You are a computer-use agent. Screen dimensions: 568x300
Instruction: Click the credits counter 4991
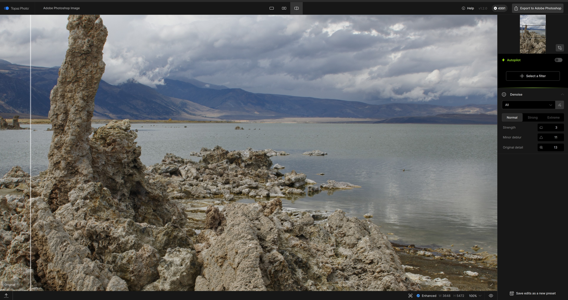coord(499,8)
